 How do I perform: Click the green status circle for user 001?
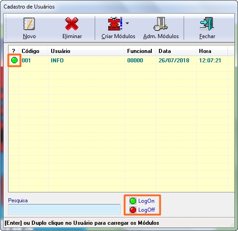pyautogui.click(x=14, y=60)
